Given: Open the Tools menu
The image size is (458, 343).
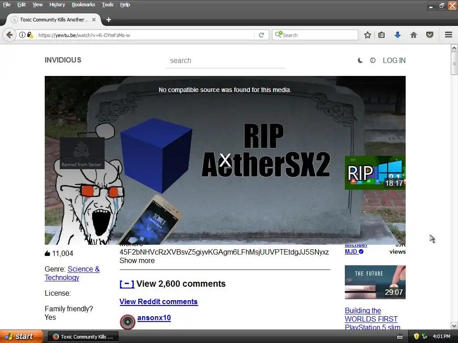Looking at the screenshot, I should tap(107, 4).
